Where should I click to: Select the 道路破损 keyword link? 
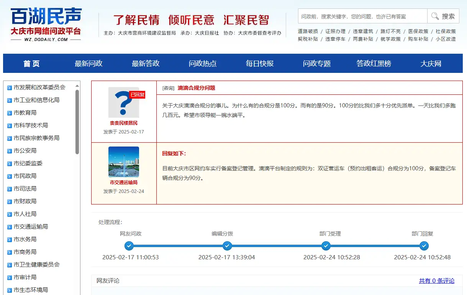pos(308,31)
